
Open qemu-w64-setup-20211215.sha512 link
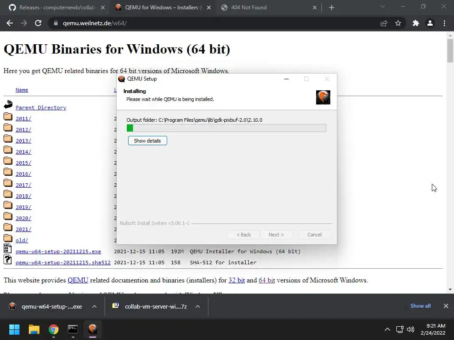63,263
